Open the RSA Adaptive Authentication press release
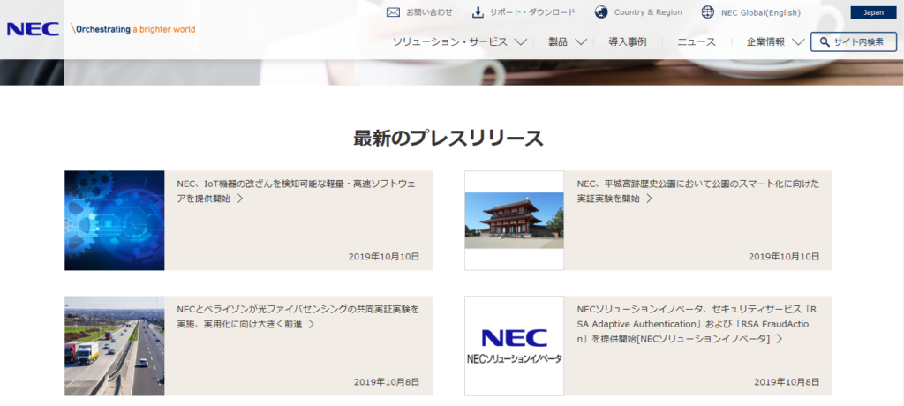 [x=697, y=324]
